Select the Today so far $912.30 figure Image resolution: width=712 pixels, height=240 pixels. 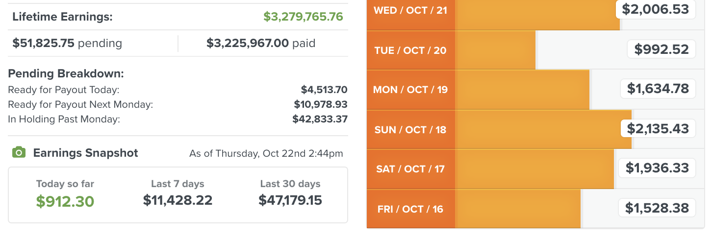[65, 201]
